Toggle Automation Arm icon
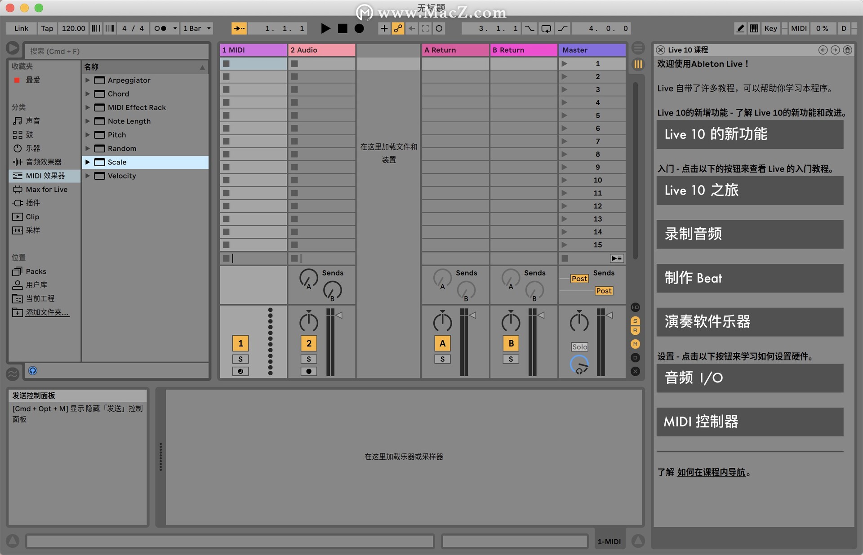Viewport: 863px width, 555px height. [x=398, y=28]
